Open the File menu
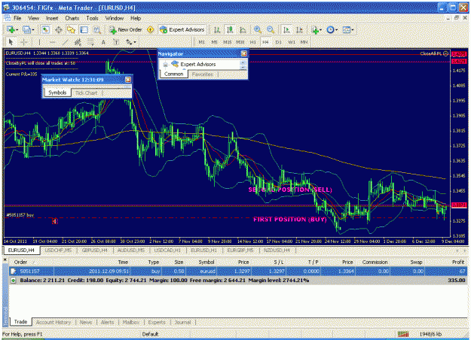The height and width of the screenshot is (340, 471). click(x=17, y=18)
